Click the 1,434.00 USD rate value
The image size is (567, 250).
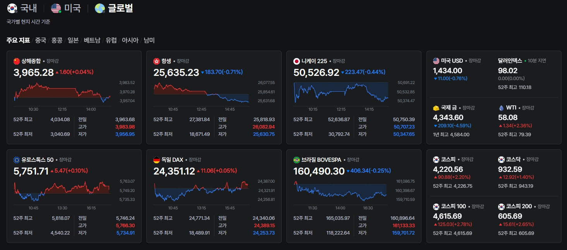[x=447, y=70]
